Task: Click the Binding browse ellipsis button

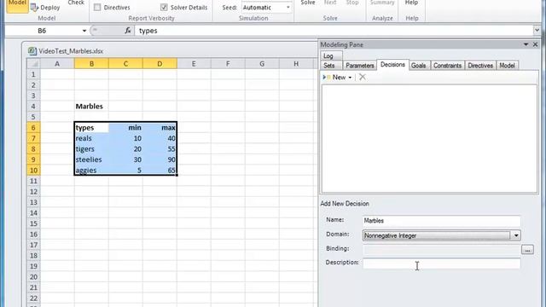Action: (x=527, y=250)
